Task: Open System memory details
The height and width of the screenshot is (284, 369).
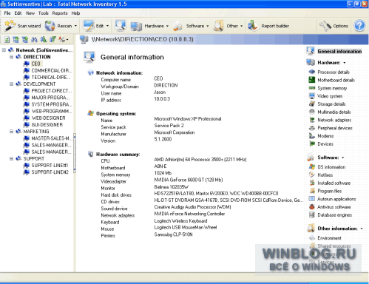Action: pos(332,88)
